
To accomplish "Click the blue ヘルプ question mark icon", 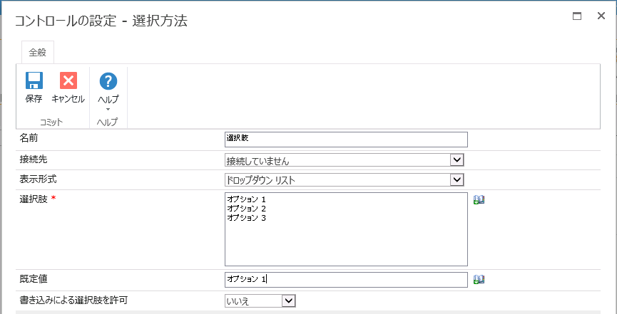I will (108, 81).
